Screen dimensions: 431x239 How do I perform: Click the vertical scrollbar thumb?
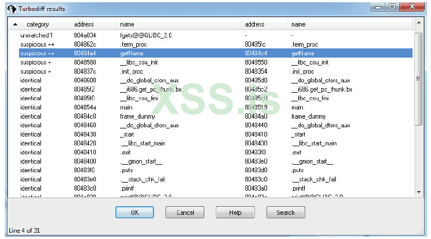(x=419, y=79)
